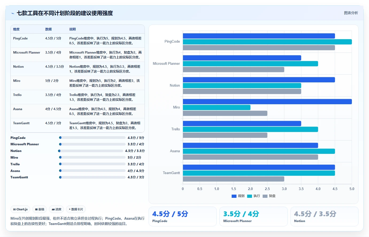Click the 5.0 x-axis tick label
The image size is (369, 237).
(352, 189)
